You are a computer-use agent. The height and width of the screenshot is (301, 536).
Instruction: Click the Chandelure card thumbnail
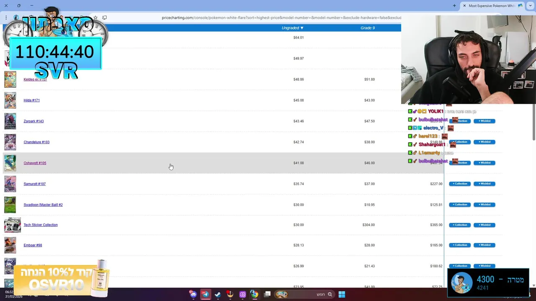click(x=10, y=142)
